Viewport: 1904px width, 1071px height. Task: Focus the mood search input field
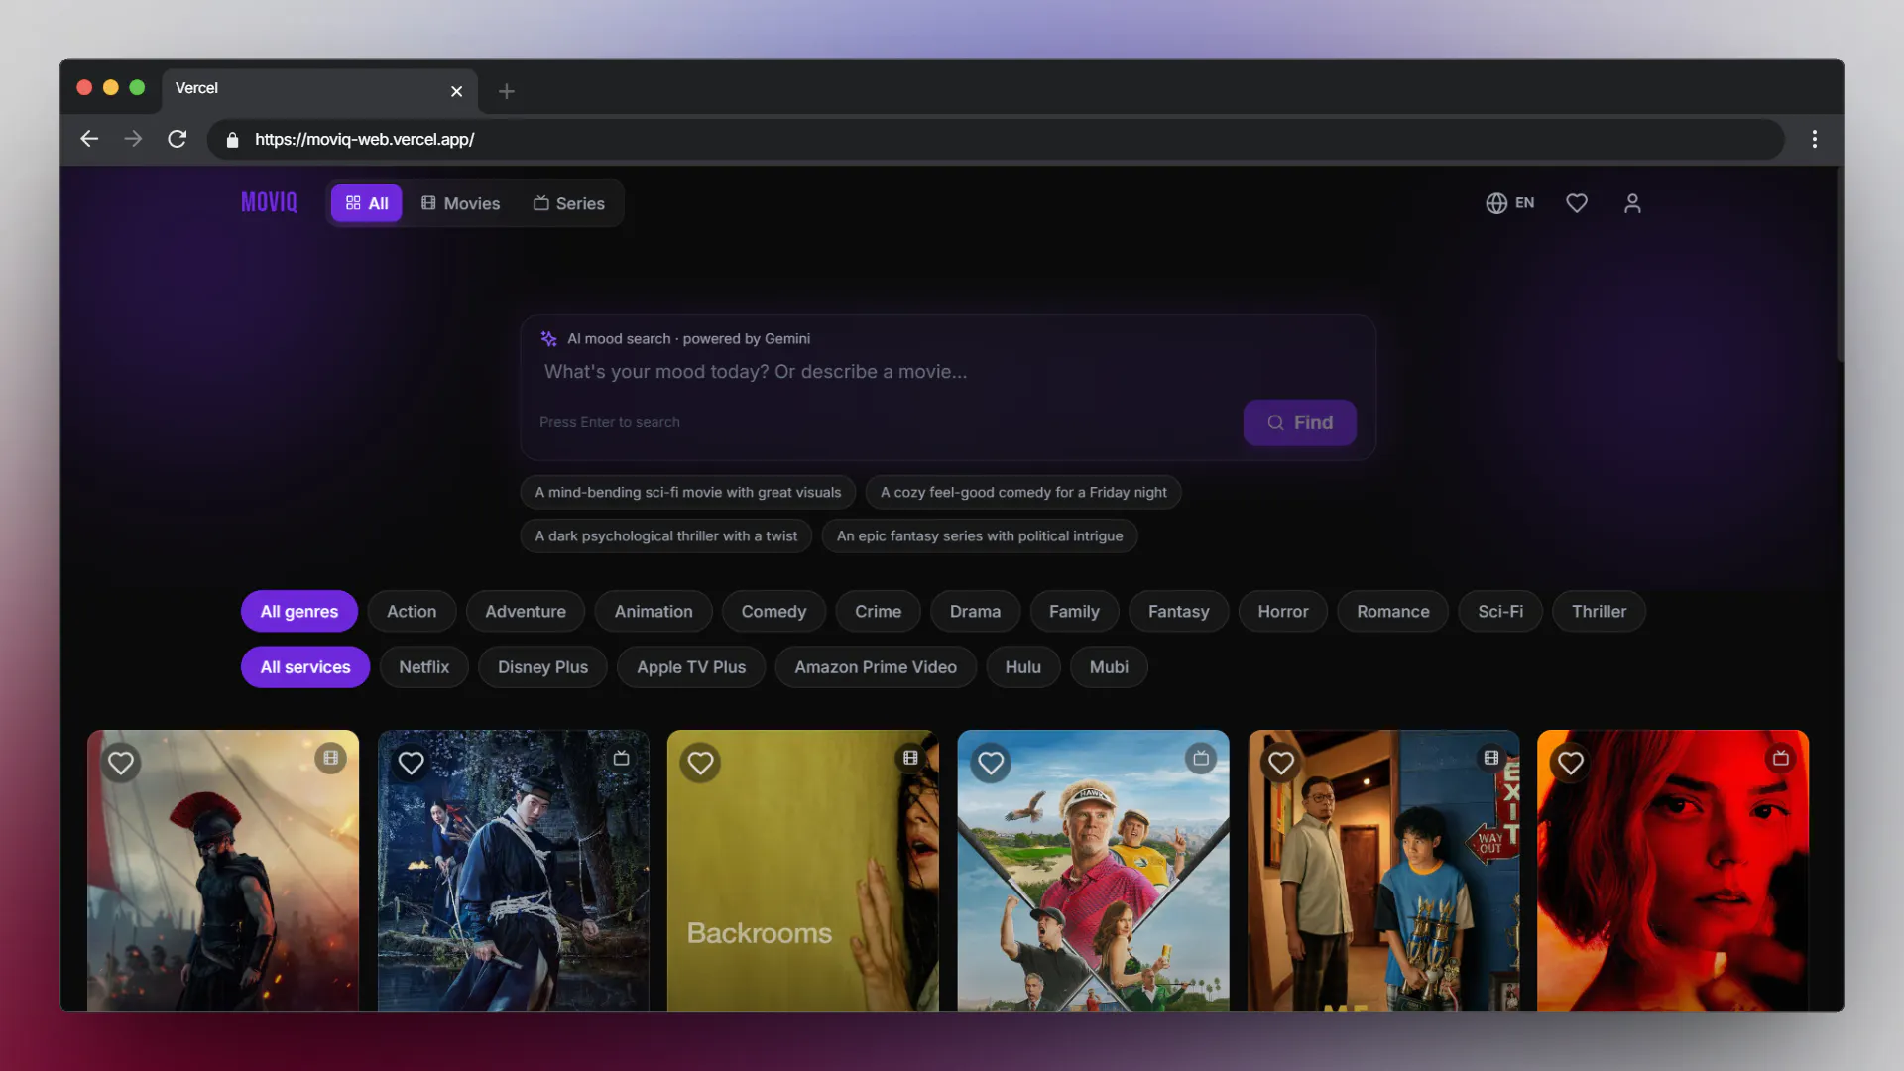click(x=947, y=372)
